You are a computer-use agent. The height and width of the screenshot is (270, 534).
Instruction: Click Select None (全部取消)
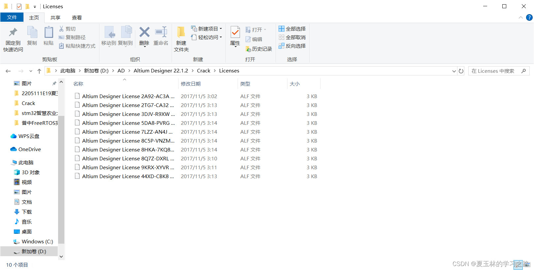click(292, 37)
